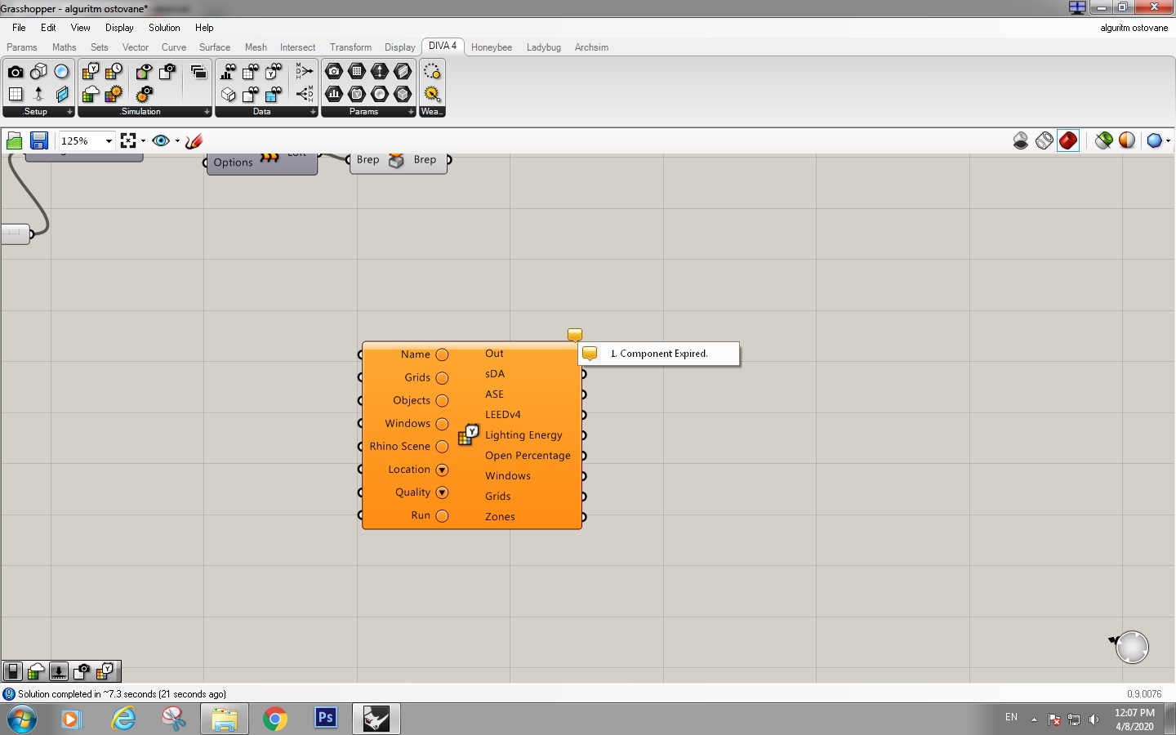Open Photoshop from the taskbar
Image resolution: width=1176 pixels, height=735 pixels.
tap(326, 718)
